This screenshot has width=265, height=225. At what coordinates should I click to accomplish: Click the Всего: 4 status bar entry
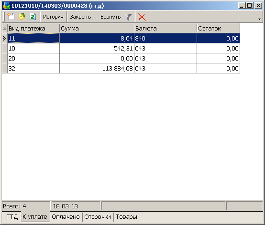coord(26,206)
